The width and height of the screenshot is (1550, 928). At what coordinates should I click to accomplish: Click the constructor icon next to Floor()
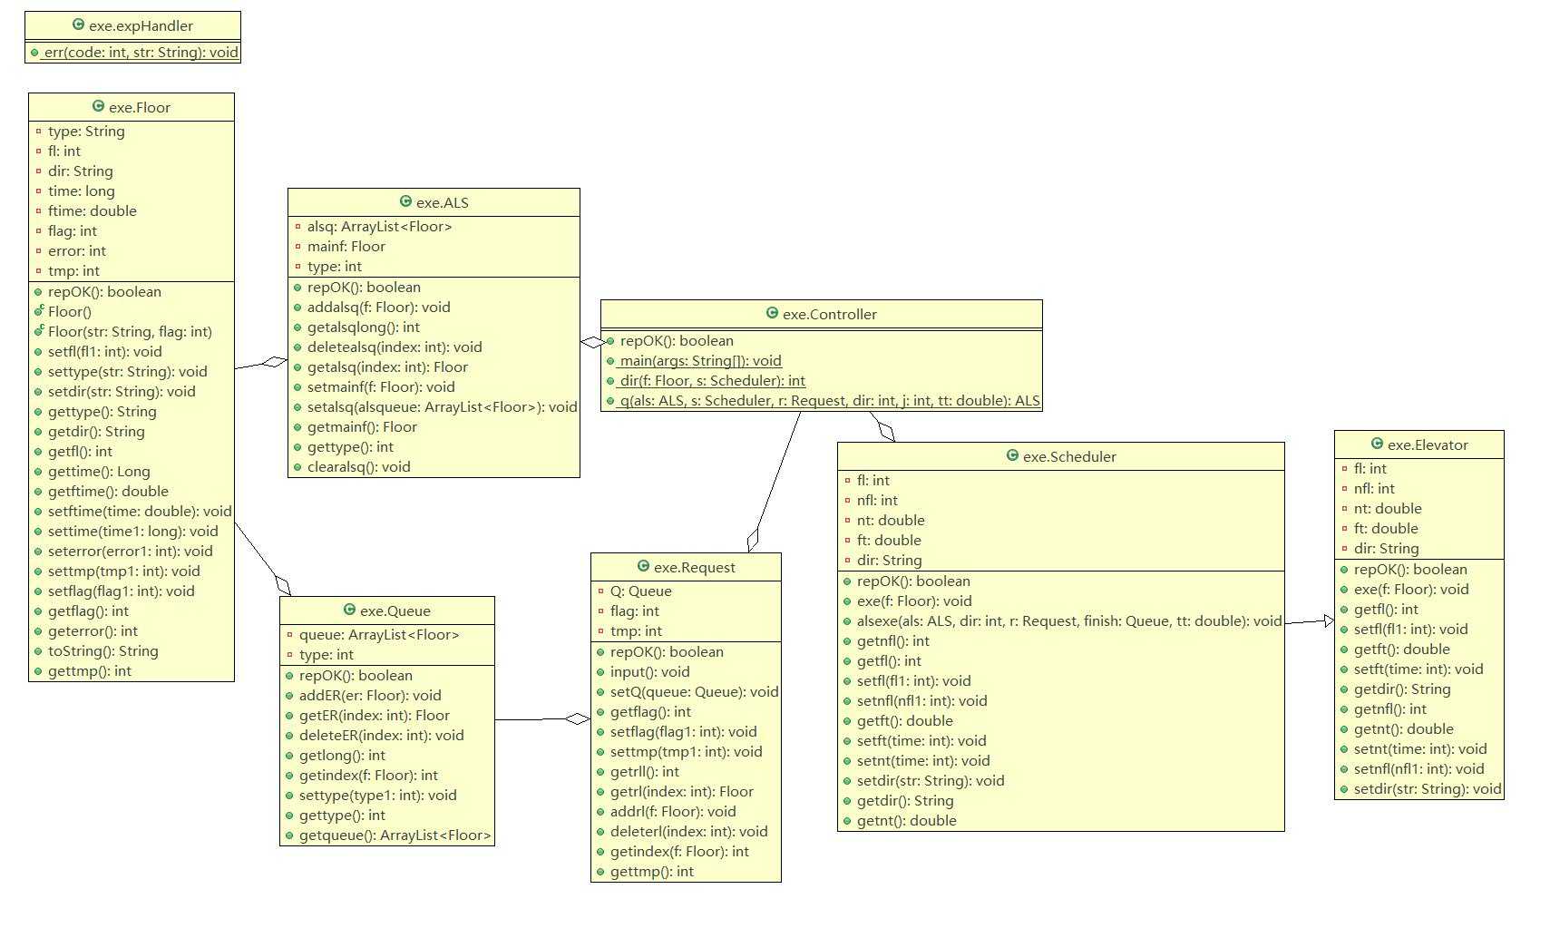tap(39, 310)
